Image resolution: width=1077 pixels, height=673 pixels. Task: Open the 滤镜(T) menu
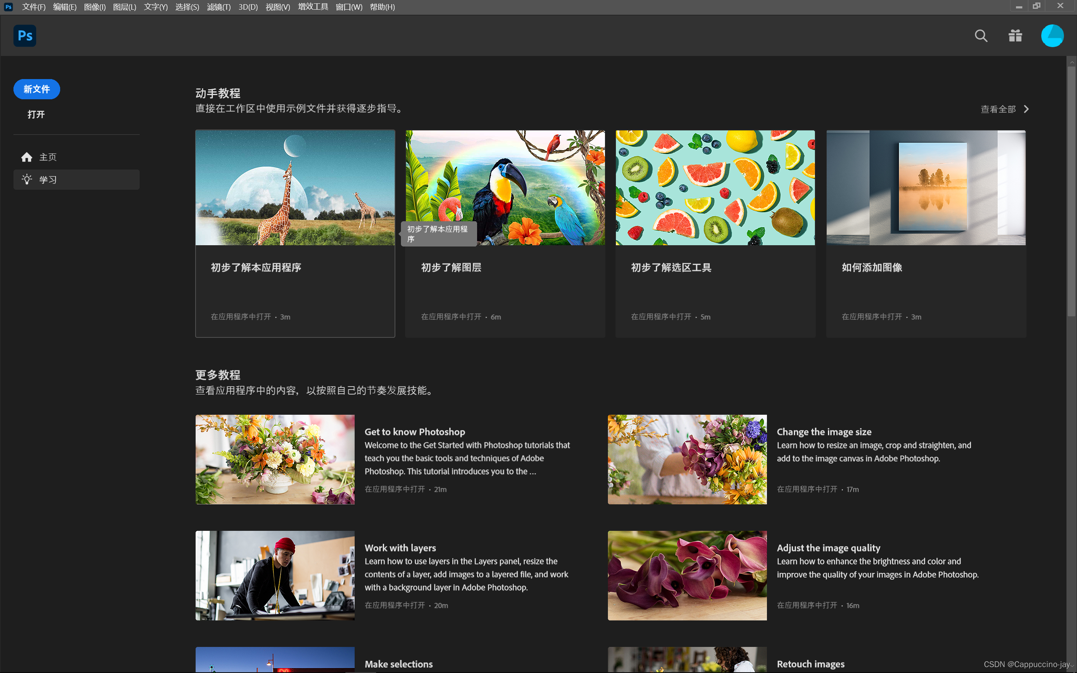(x=218, y=7)
